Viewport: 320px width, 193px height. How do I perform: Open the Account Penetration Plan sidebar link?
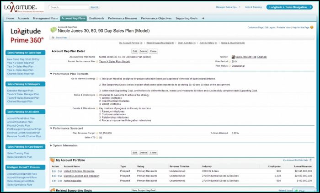[x=21, y=118]
